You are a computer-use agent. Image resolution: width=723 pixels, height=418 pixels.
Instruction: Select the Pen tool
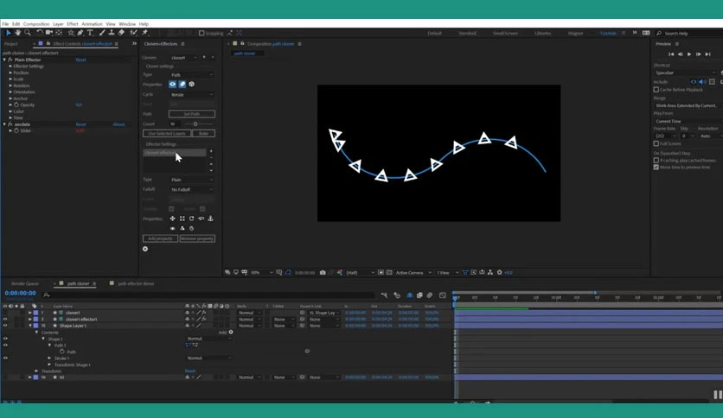point(80,33)
